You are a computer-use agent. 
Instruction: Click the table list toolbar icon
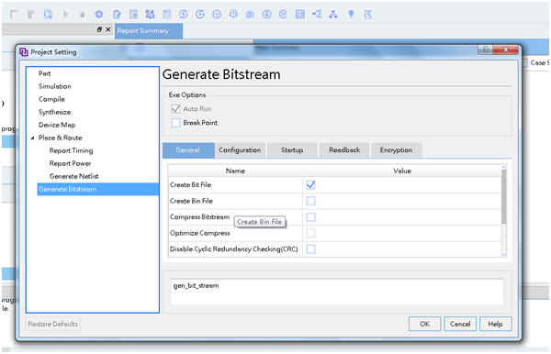(166, 15)
